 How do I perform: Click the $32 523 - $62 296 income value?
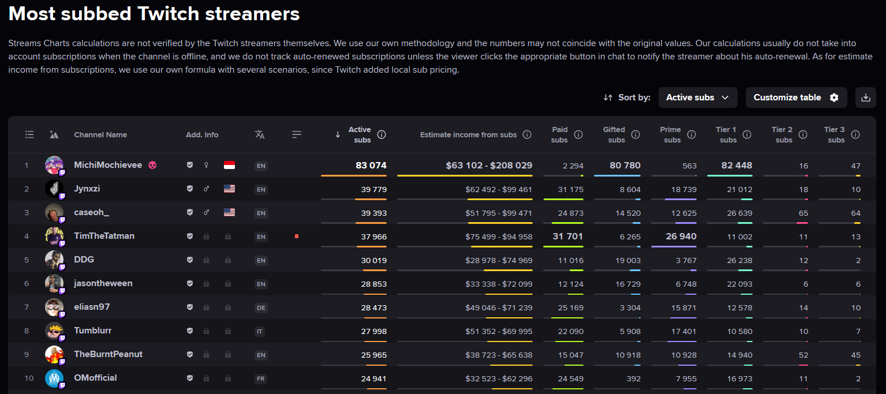point(499,378)
